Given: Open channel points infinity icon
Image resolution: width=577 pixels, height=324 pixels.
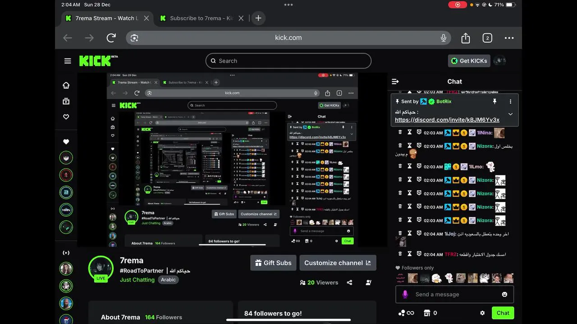Looking at the screenshot, I should tap(406, 313).
